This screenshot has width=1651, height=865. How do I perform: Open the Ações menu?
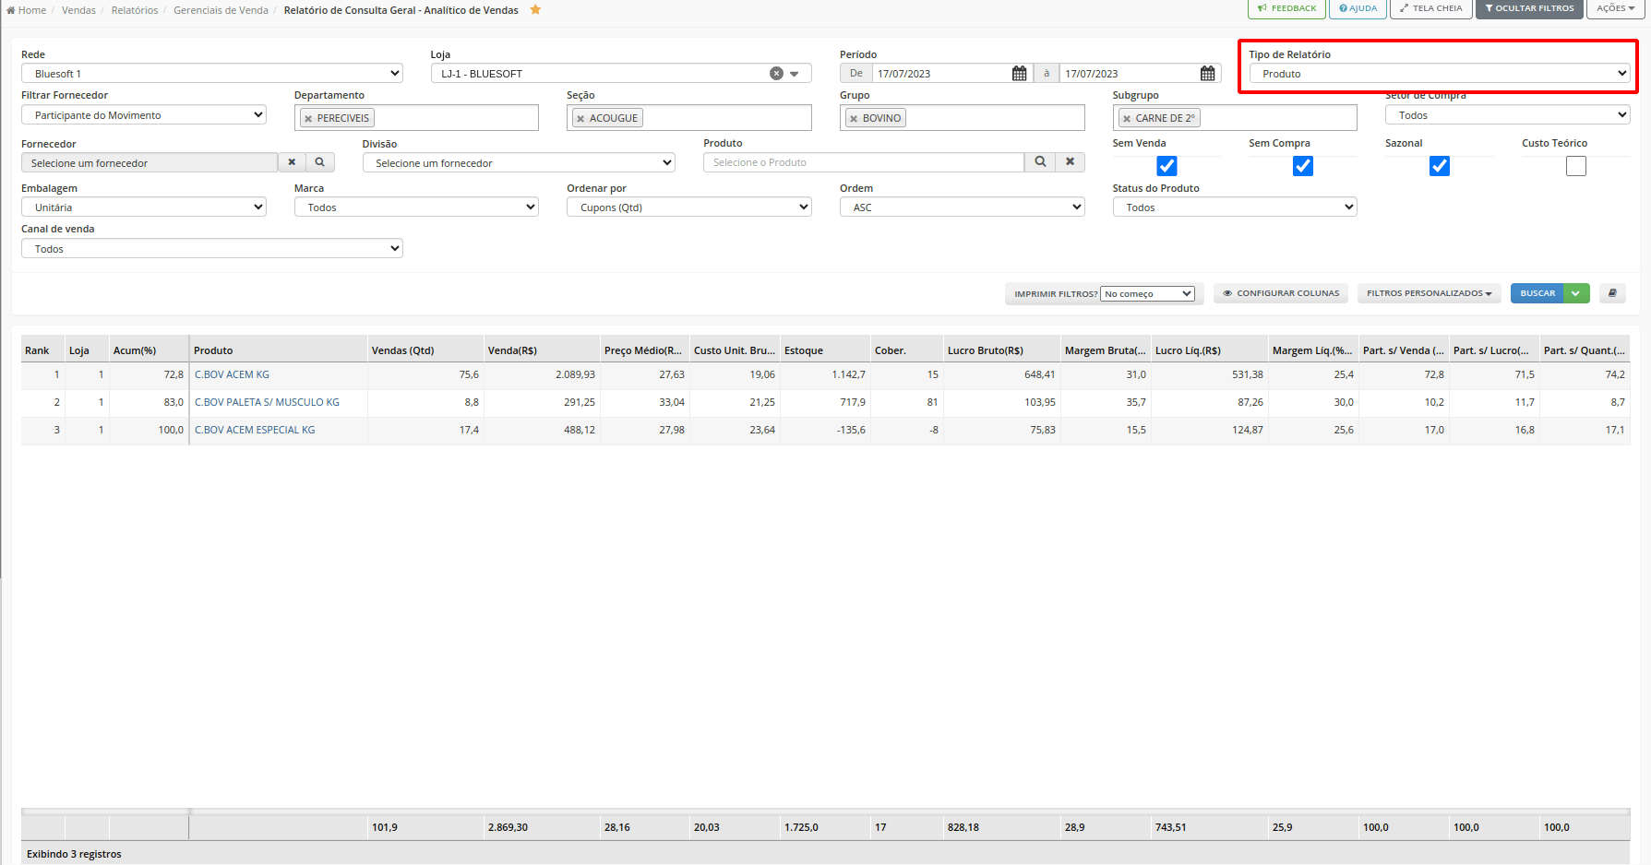click(1615, 8)
